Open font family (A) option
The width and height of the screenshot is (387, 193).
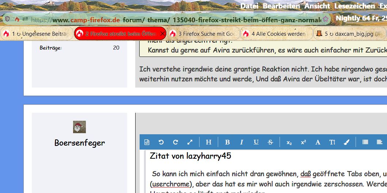(318, 142)
